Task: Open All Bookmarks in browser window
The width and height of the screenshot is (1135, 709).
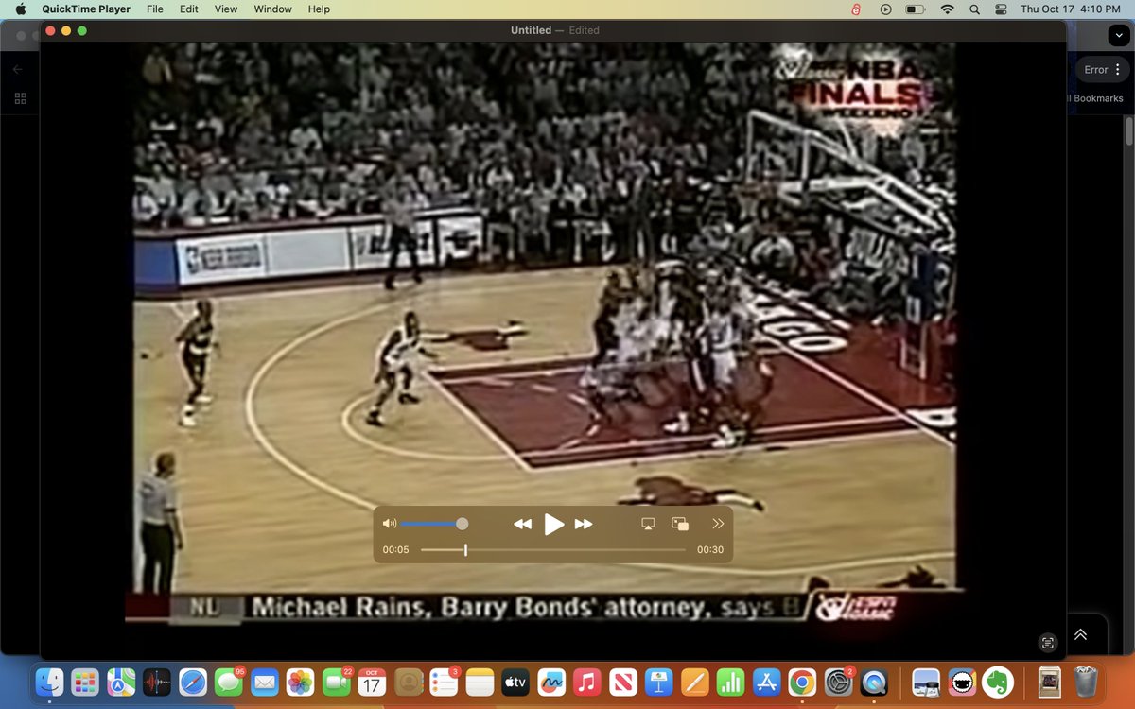Action: click(1096, 98)
